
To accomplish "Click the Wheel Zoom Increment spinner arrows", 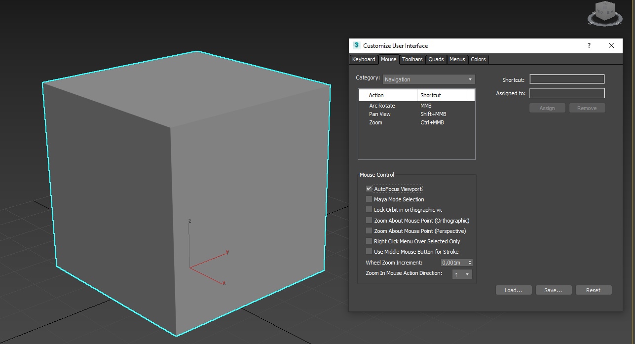I will pyautogui.click(x=470, y=263).
